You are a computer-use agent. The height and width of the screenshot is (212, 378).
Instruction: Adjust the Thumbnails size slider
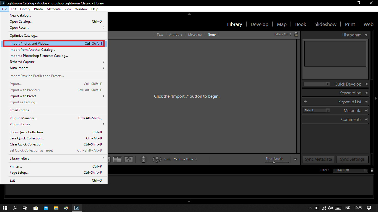[274, 162]
